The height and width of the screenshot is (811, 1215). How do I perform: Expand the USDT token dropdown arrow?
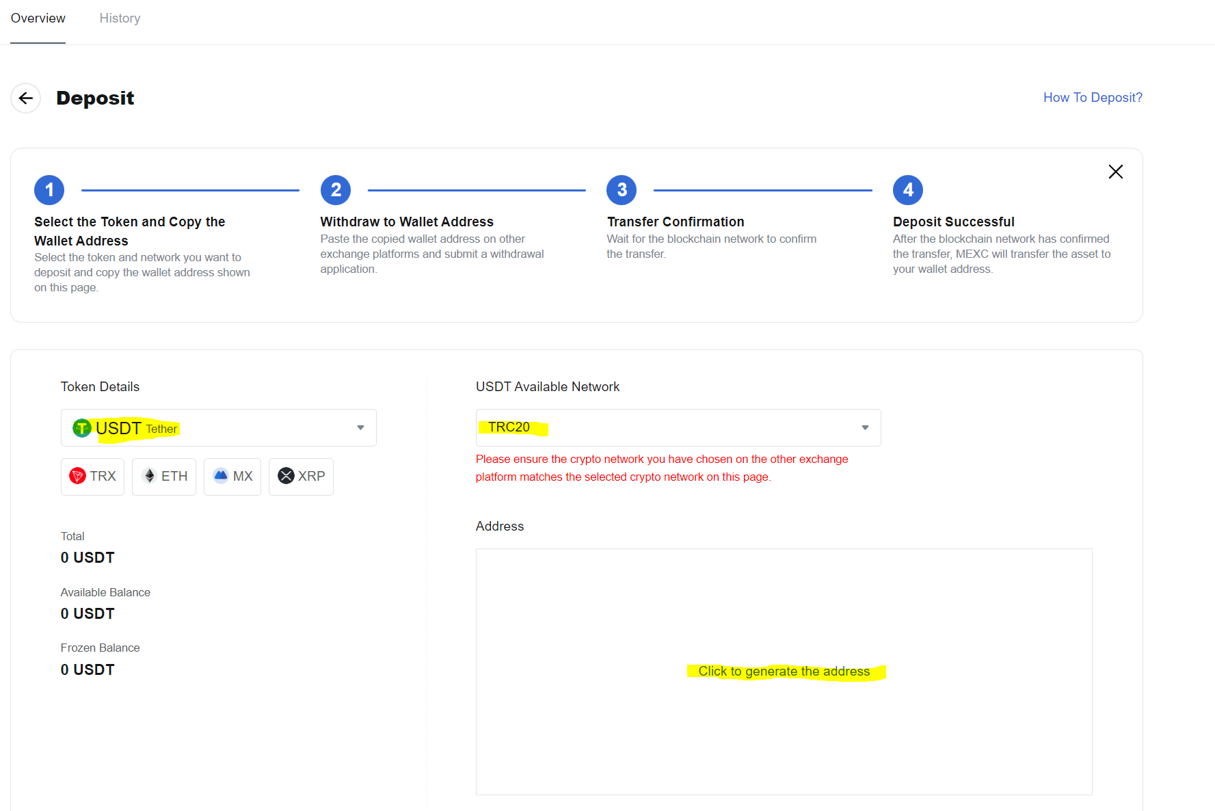point(360,428)
